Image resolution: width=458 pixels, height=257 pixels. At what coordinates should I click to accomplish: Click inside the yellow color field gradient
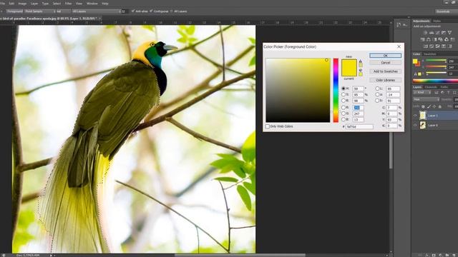298,90
